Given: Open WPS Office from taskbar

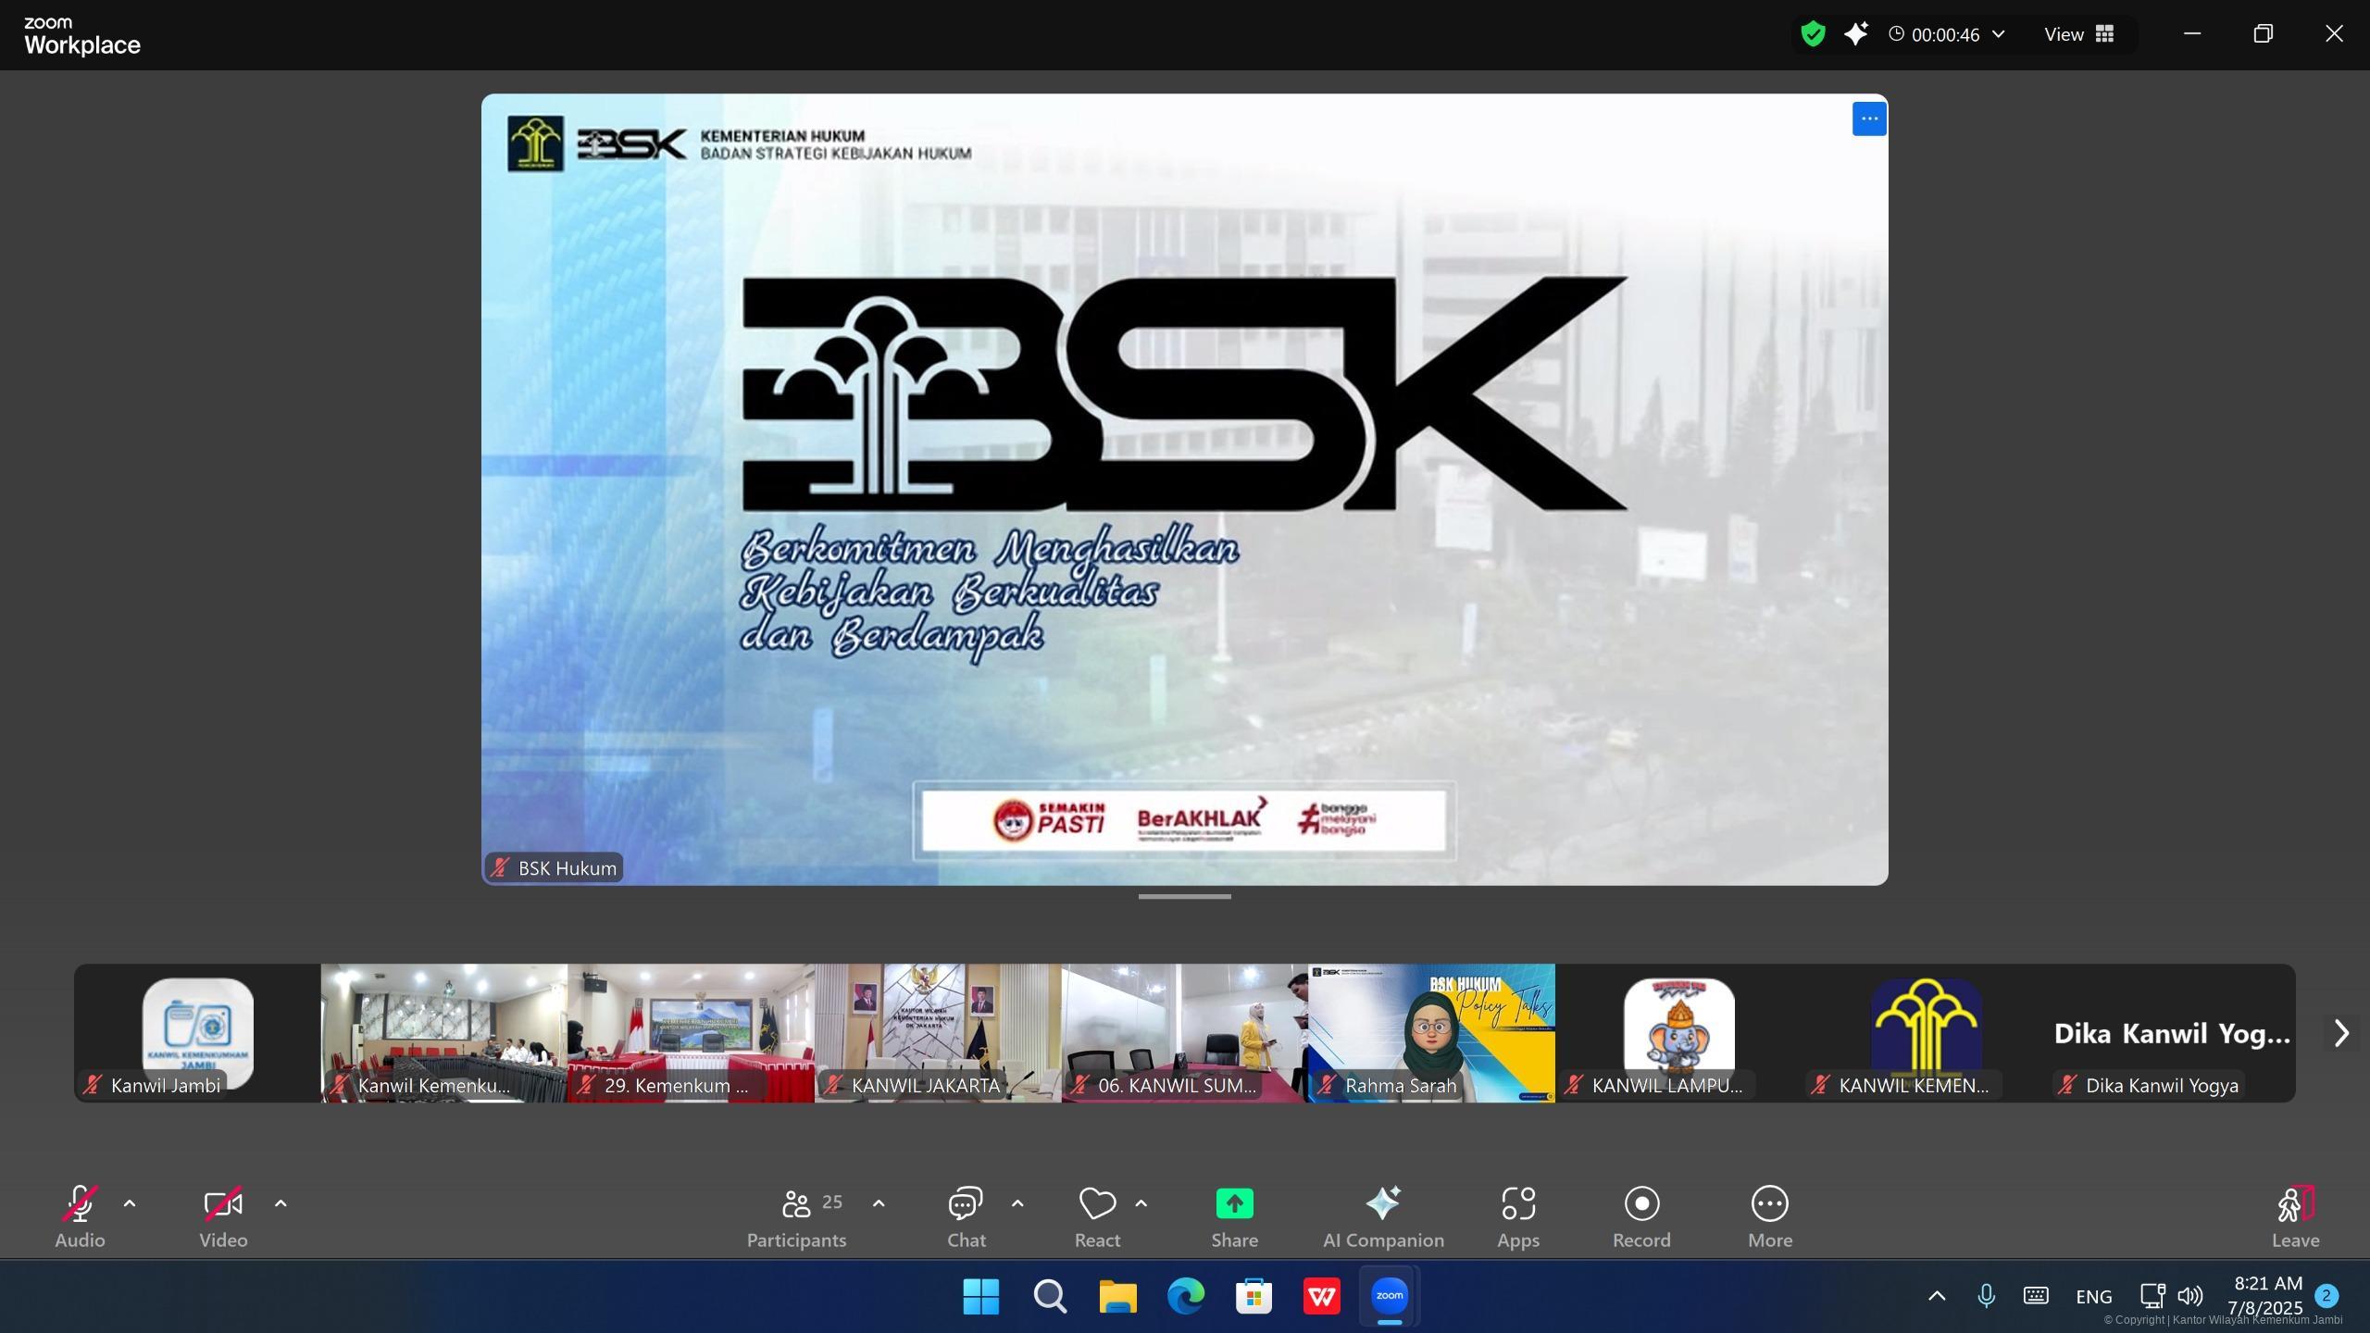Looking at the screenshot, I should click(x=1321, y=1296).
